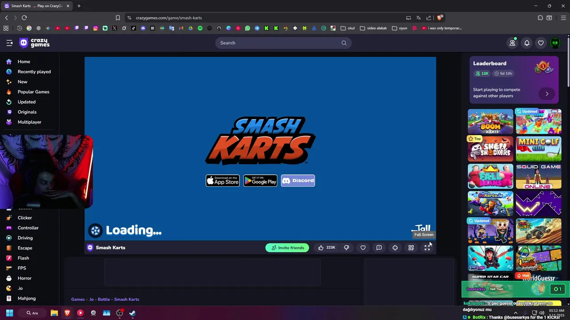Like the game with thumbs up
570x320 pixels.
[x=326, y=248]
